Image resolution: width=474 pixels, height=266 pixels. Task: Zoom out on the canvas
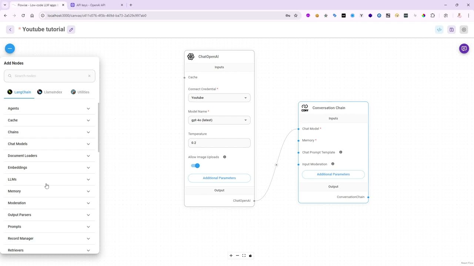237,256
